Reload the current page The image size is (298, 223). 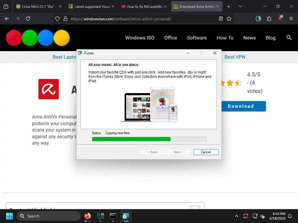[x=28, y=19]
